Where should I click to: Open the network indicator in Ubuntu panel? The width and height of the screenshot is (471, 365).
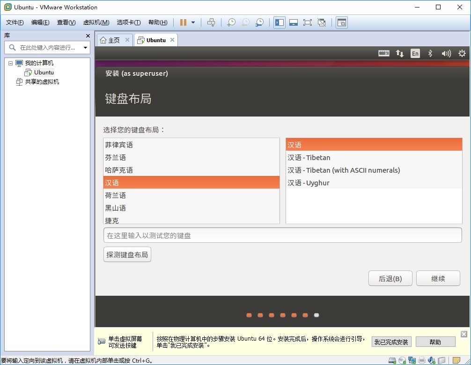pyautogui.click(x=399, y=53)
